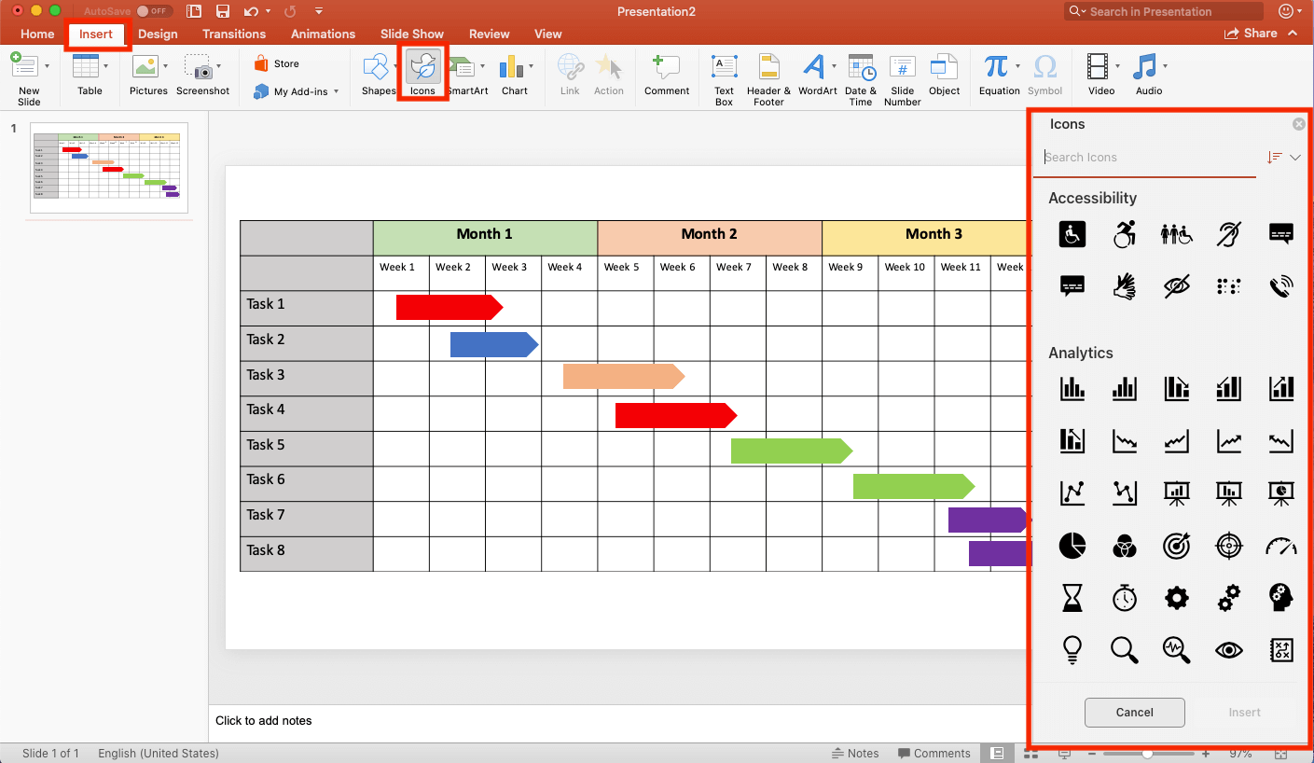Screen dimensions: 1314x763
Task: Toggle Normal view button in status bar
Action: point(998,754)
